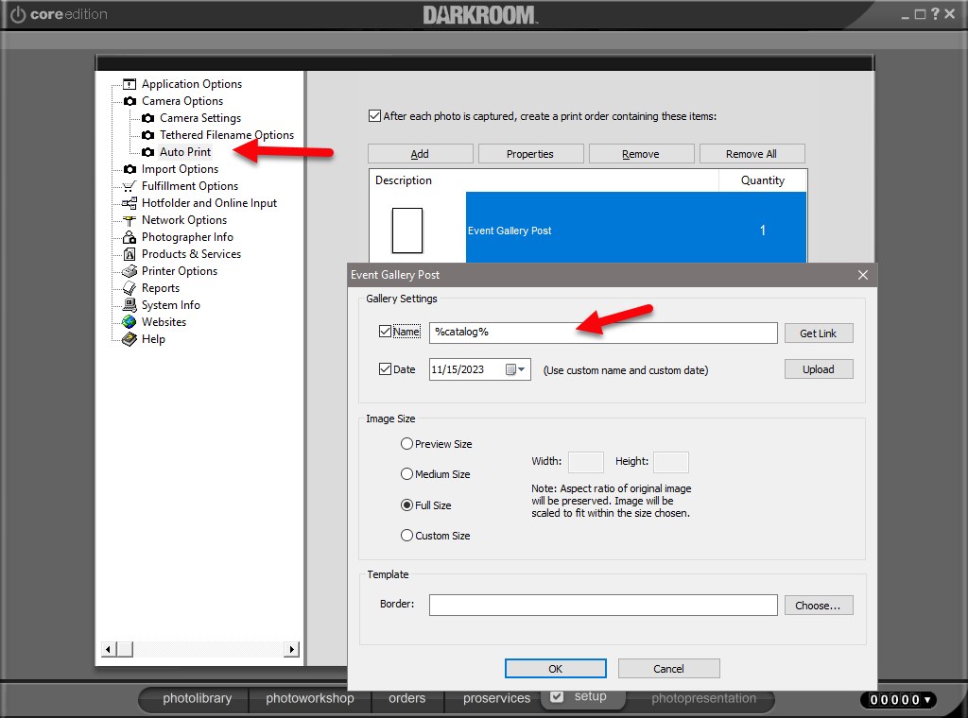
Task: Confirm the dialog with OK
Action: (x=556, y=669)
